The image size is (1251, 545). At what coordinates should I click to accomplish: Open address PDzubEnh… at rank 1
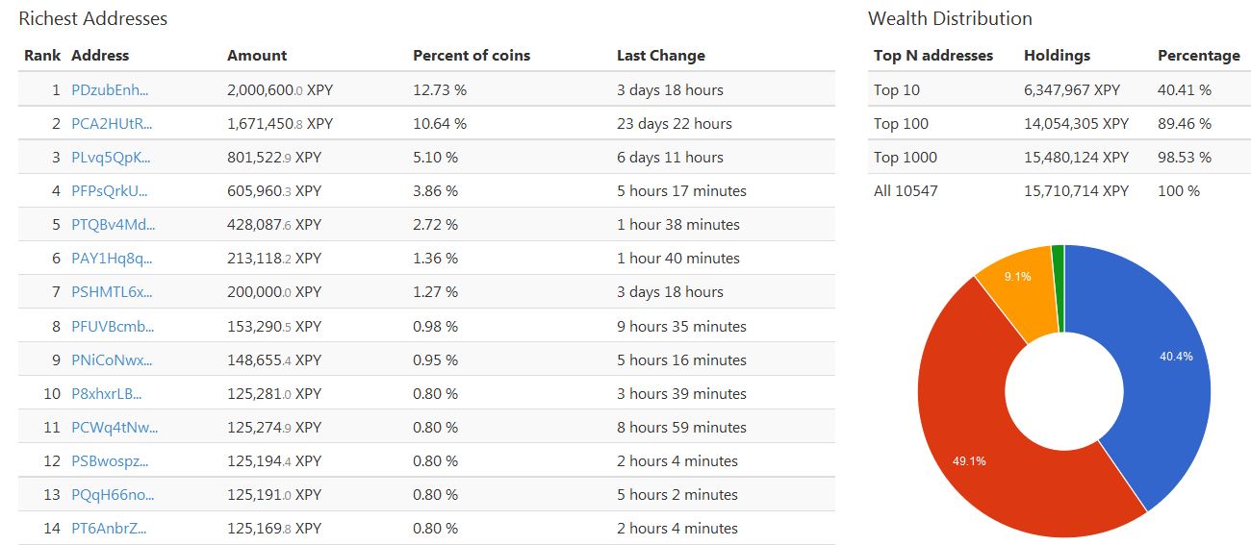click(x=110, y=90)
